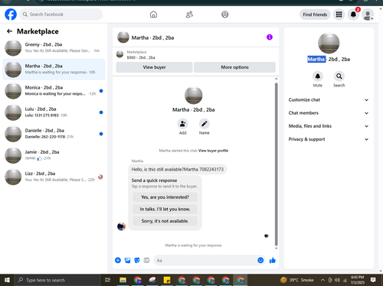
Task: Show hidden system tray icons chevron
Action: [322, 280]
